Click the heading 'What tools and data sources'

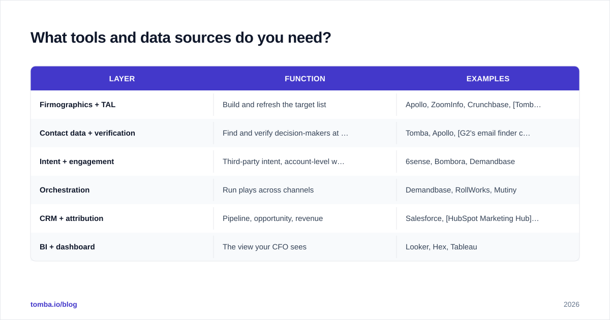(181, 38)
